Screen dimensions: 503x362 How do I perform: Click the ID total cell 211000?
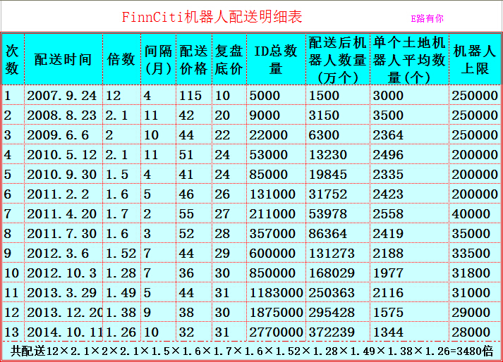tap(276, 213)
